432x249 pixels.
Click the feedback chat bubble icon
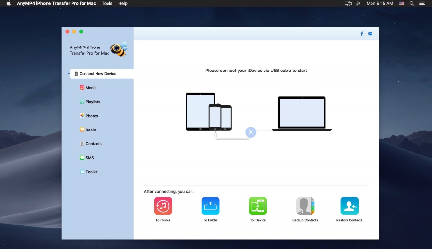(x=370, y=34)
